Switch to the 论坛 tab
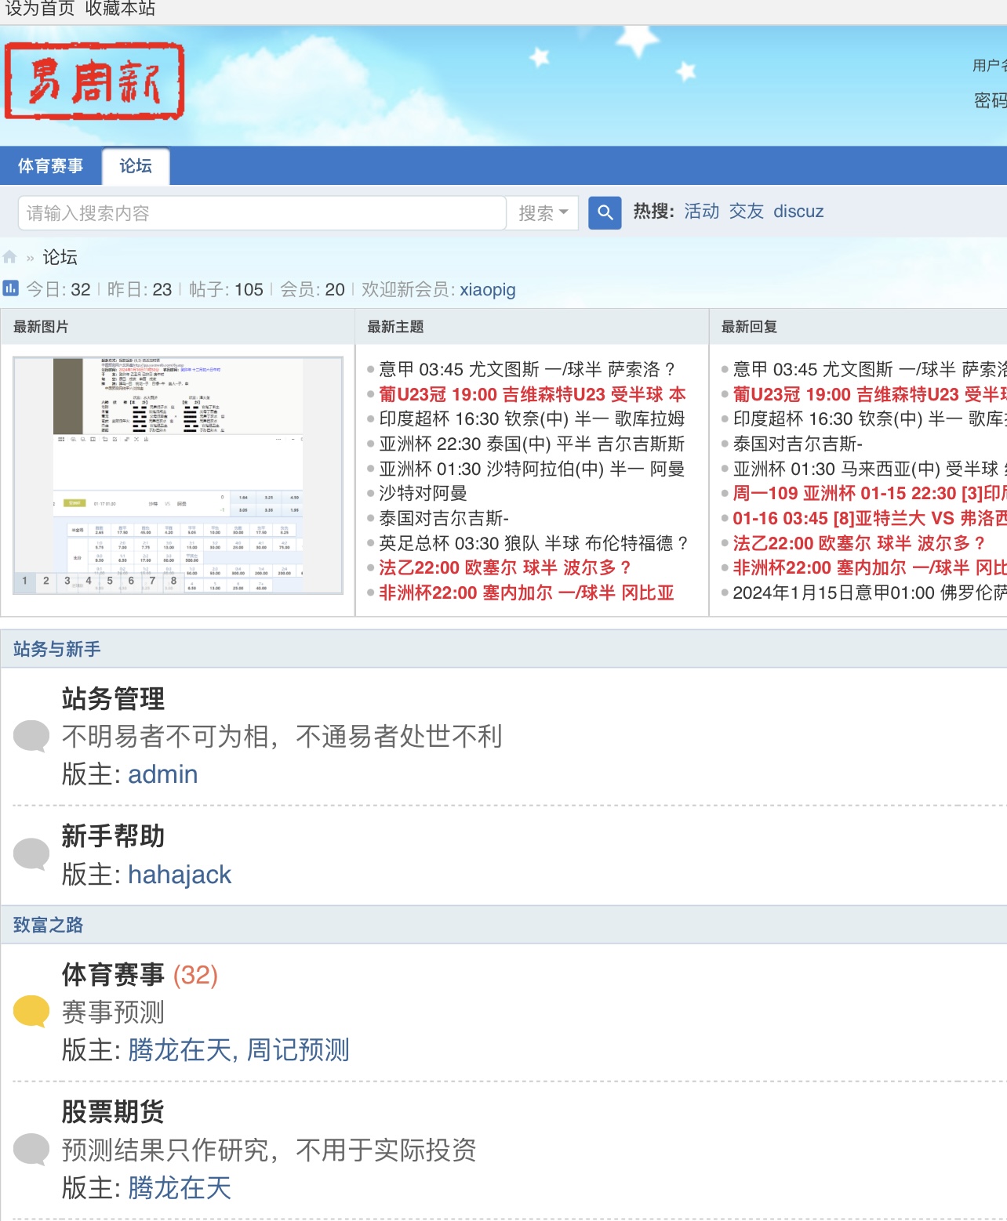This screenshot has width=1007, height=1221. pyautogui.click(x=136, y=166)
